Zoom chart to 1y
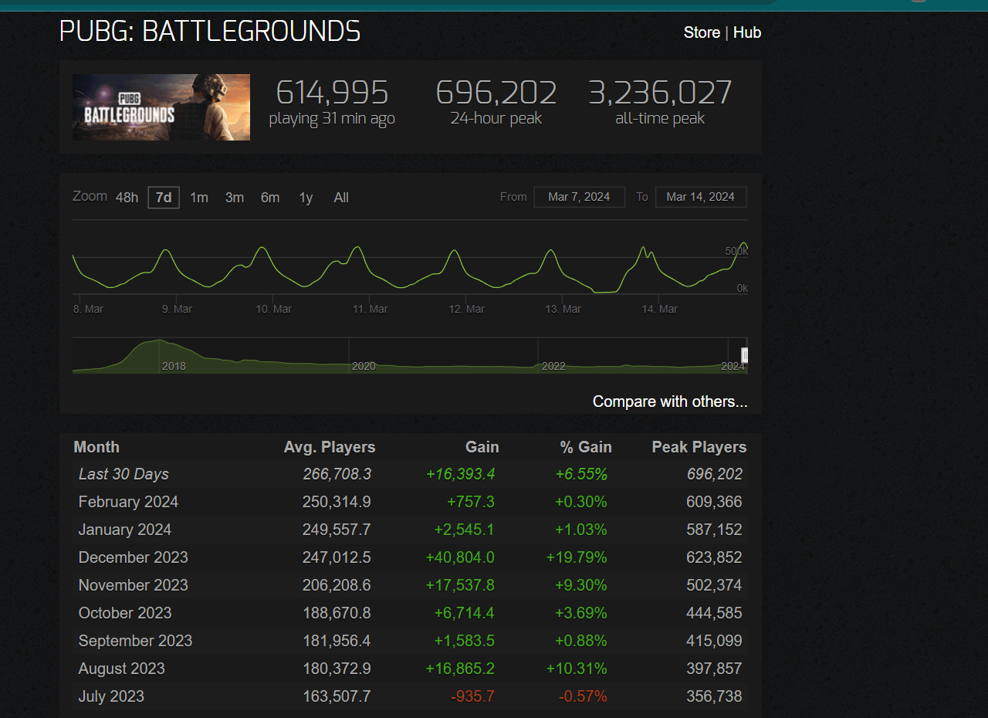 coord(306,198)
